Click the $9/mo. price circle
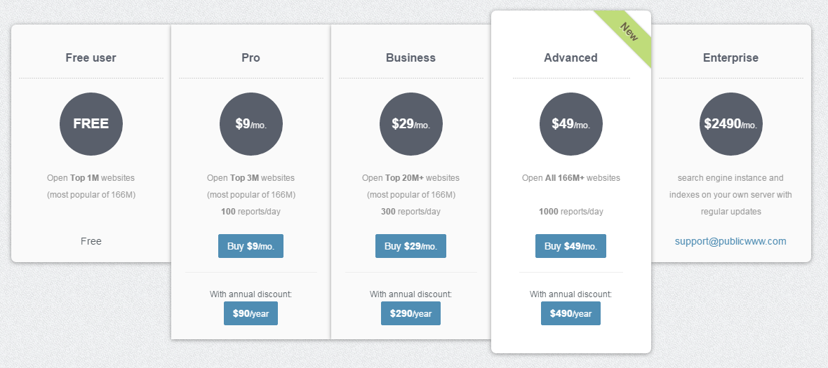 click(x=251, y=124)
